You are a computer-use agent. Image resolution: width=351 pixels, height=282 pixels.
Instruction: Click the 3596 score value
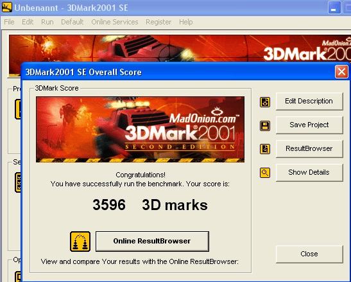click(109, 205)
